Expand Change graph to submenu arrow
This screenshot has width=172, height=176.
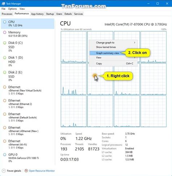pos(135,42)
